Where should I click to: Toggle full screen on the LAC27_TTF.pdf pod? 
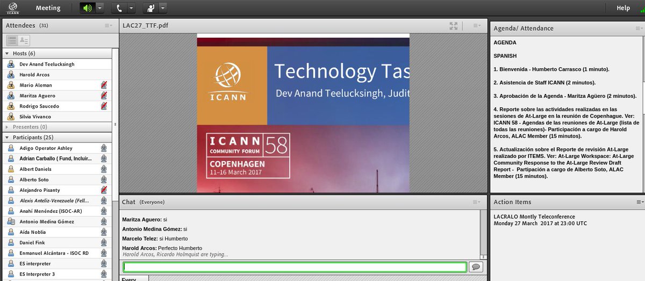coord(454,25)
